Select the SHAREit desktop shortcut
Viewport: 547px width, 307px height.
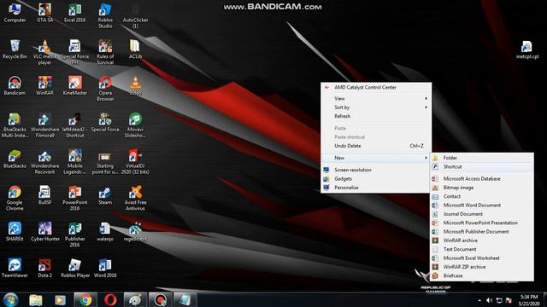(15, 231)
